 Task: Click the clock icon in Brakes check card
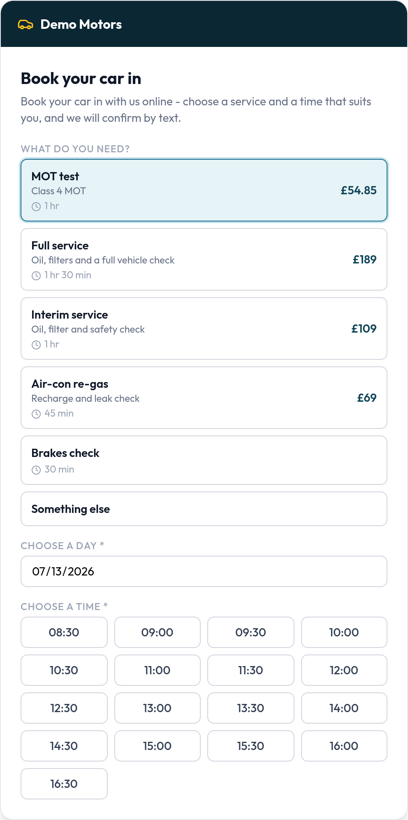click(x=36, y=470)
